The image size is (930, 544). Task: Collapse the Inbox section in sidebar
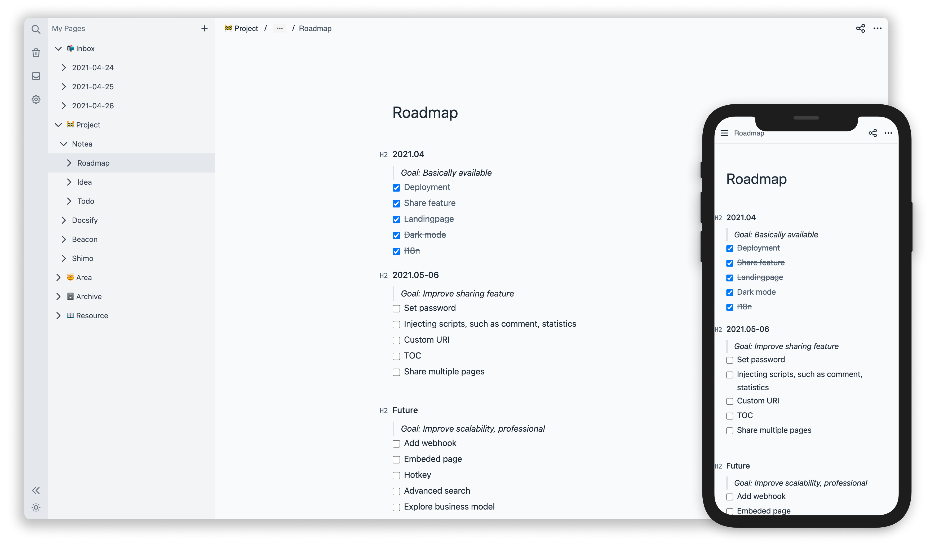click(59, 48)
